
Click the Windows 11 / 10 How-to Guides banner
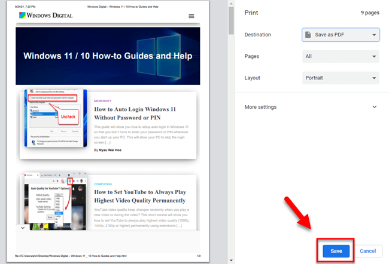[108, 56]
